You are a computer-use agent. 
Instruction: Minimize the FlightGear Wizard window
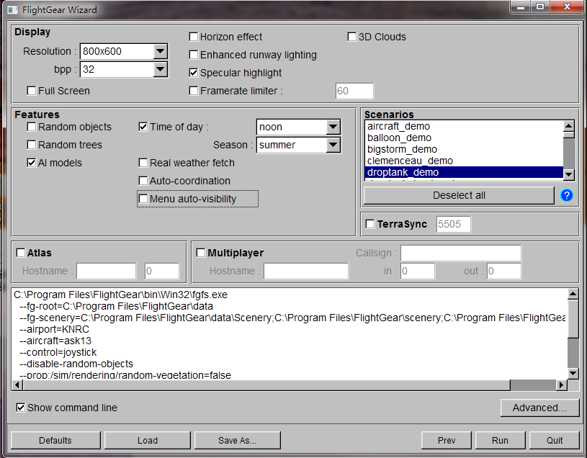pos(521,6)
